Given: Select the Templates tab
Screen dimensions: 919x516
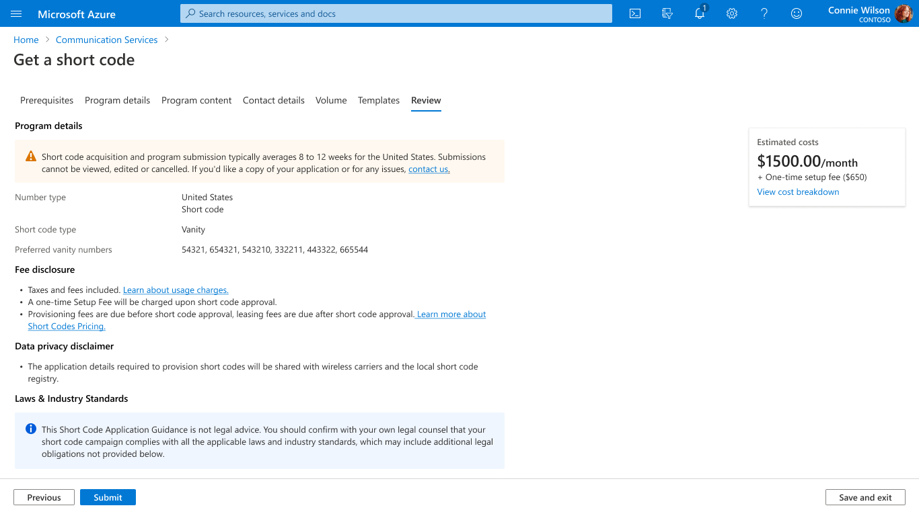Looking at the screenshot, I should pyautogui.click(x=378, y=100).
